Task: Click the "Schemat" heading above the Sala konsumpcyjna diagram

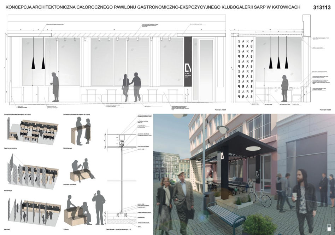Action: (x=18, y=115)
